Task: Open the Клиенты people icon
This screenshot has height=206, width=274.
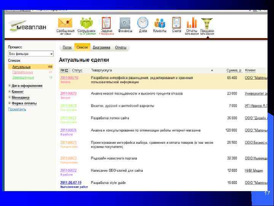Action: coord(160,23)
